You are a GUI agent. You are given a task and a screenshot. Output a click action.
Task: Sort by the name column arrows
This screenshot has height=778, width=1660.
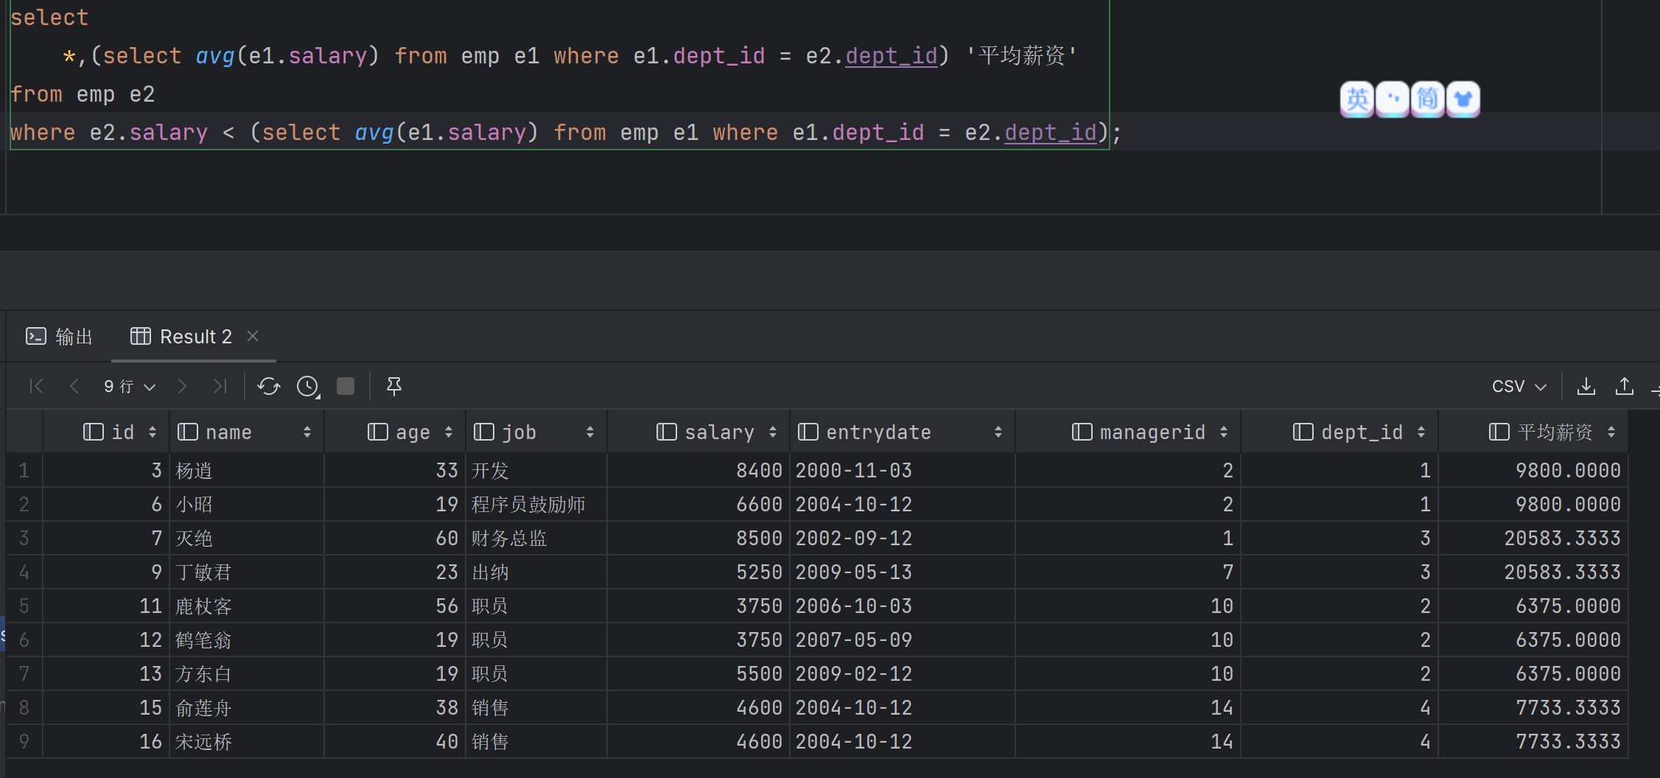(x=307, y=432)
